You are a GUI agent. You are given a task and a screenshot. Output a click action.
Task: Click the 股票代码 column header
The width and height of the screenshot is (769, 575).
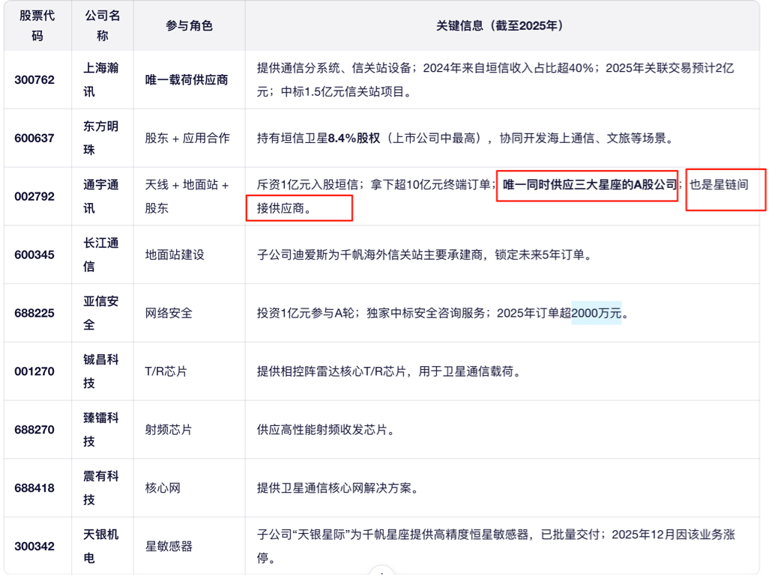(37, 25)
